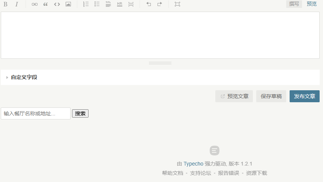Insert a numbered list
323x182 pixels.
[86, 4]
